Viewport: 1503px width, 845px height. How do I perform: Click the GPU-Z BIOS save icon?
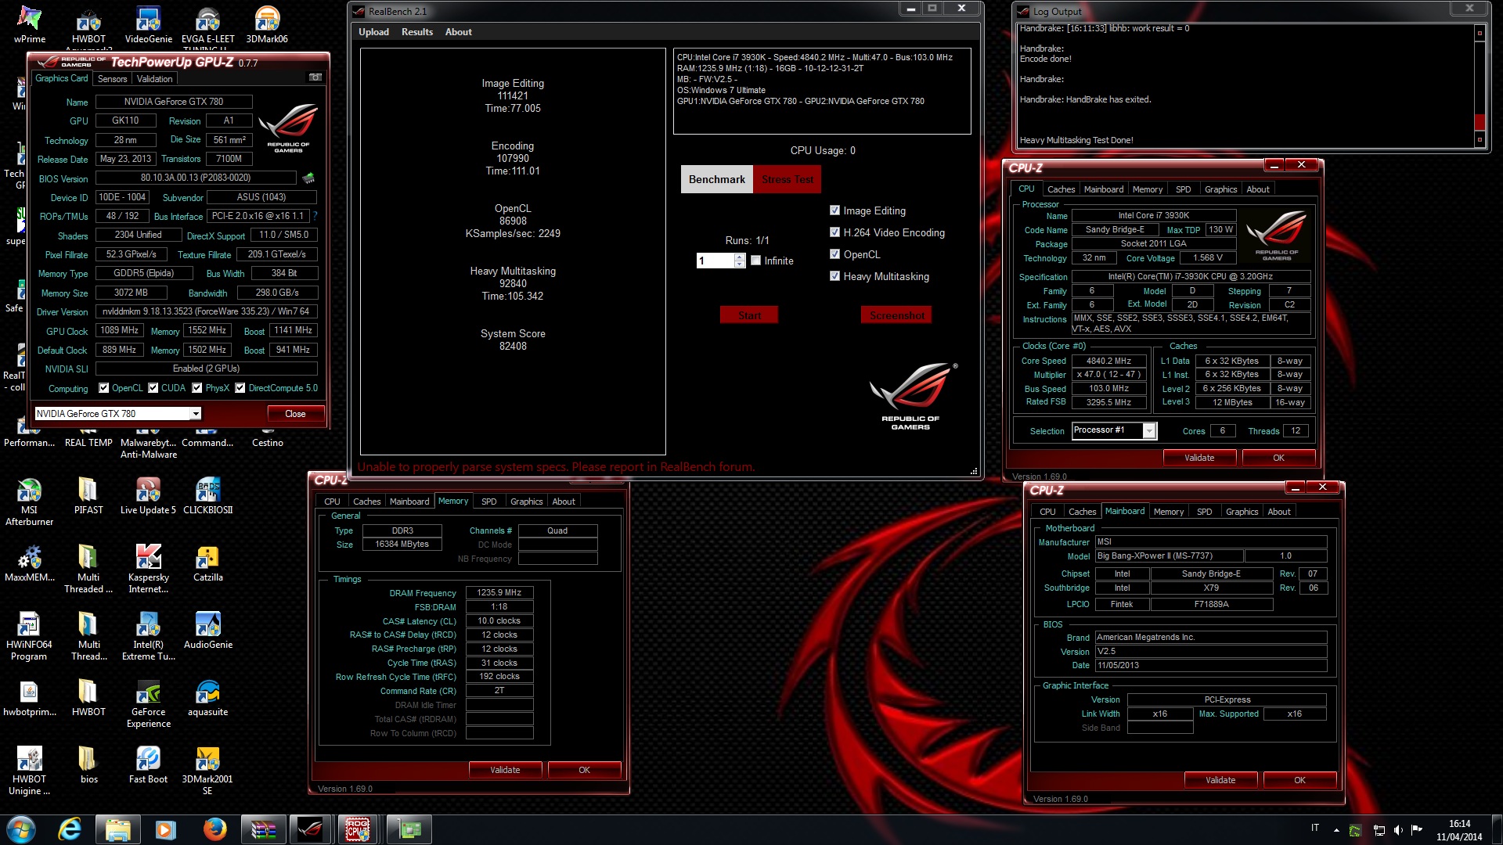(308, 178)
